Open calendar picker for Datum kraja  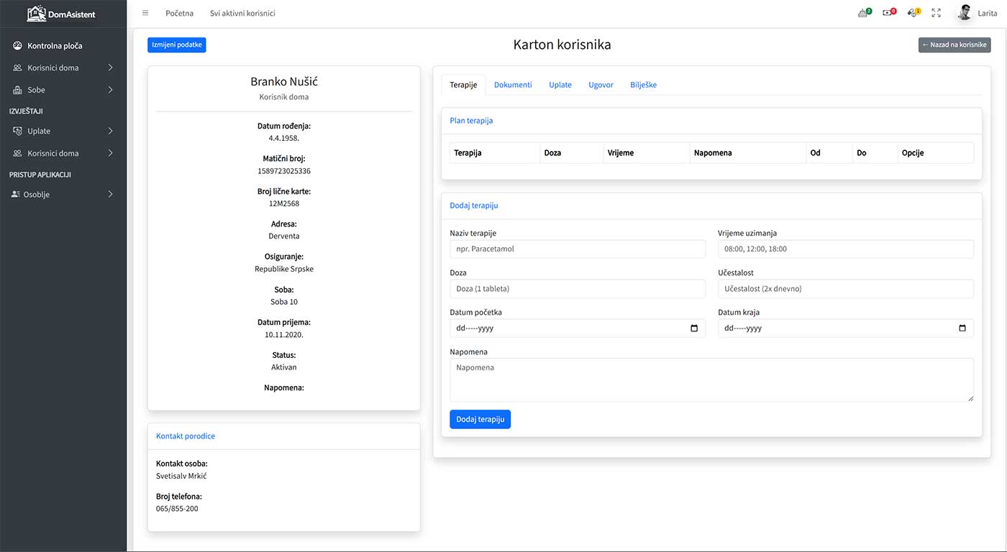point(962,328)
